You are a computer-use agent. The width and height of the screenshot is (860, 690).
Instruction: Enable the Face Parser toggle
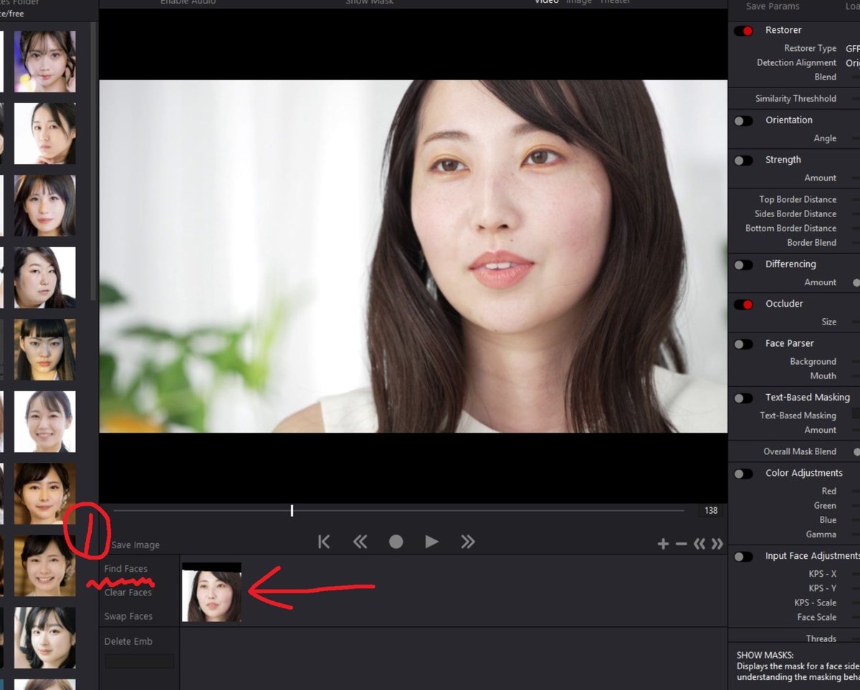[743, 344]
